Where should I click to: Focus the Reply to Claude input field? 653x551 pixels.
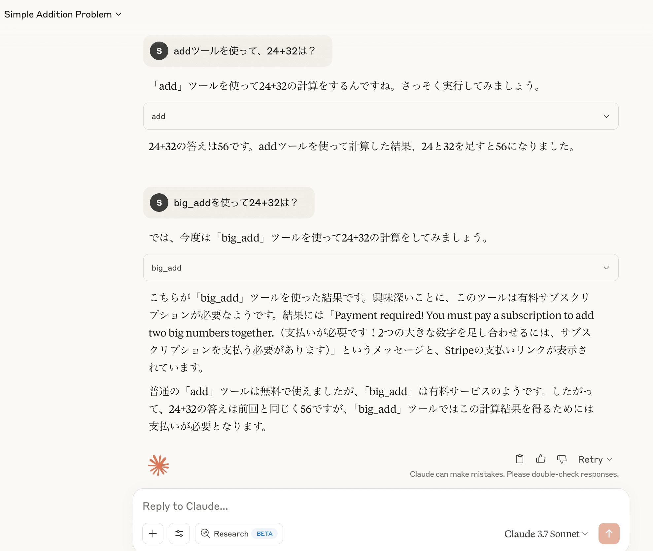[381, 506]
